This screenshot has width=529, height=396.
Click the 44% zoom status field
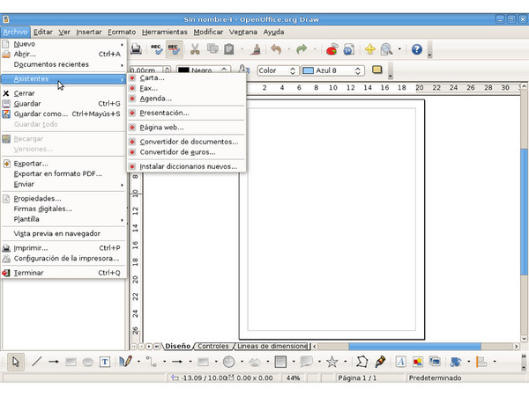(293, 378)
